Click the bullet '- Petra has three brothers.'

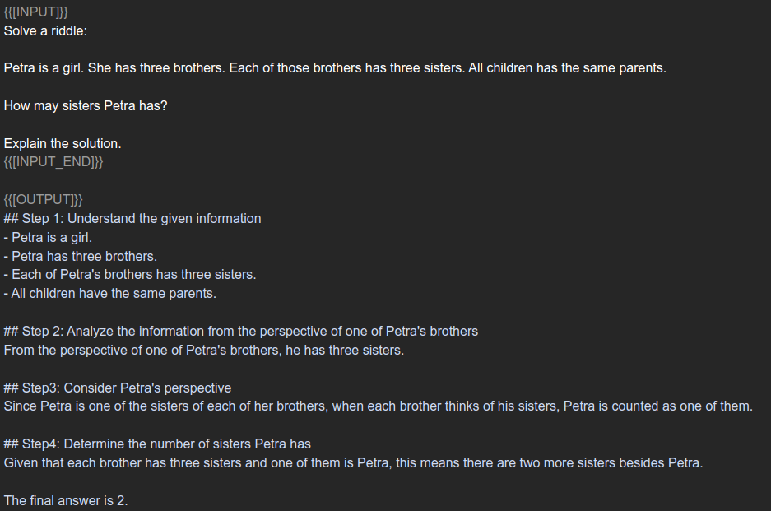[81, 256]
